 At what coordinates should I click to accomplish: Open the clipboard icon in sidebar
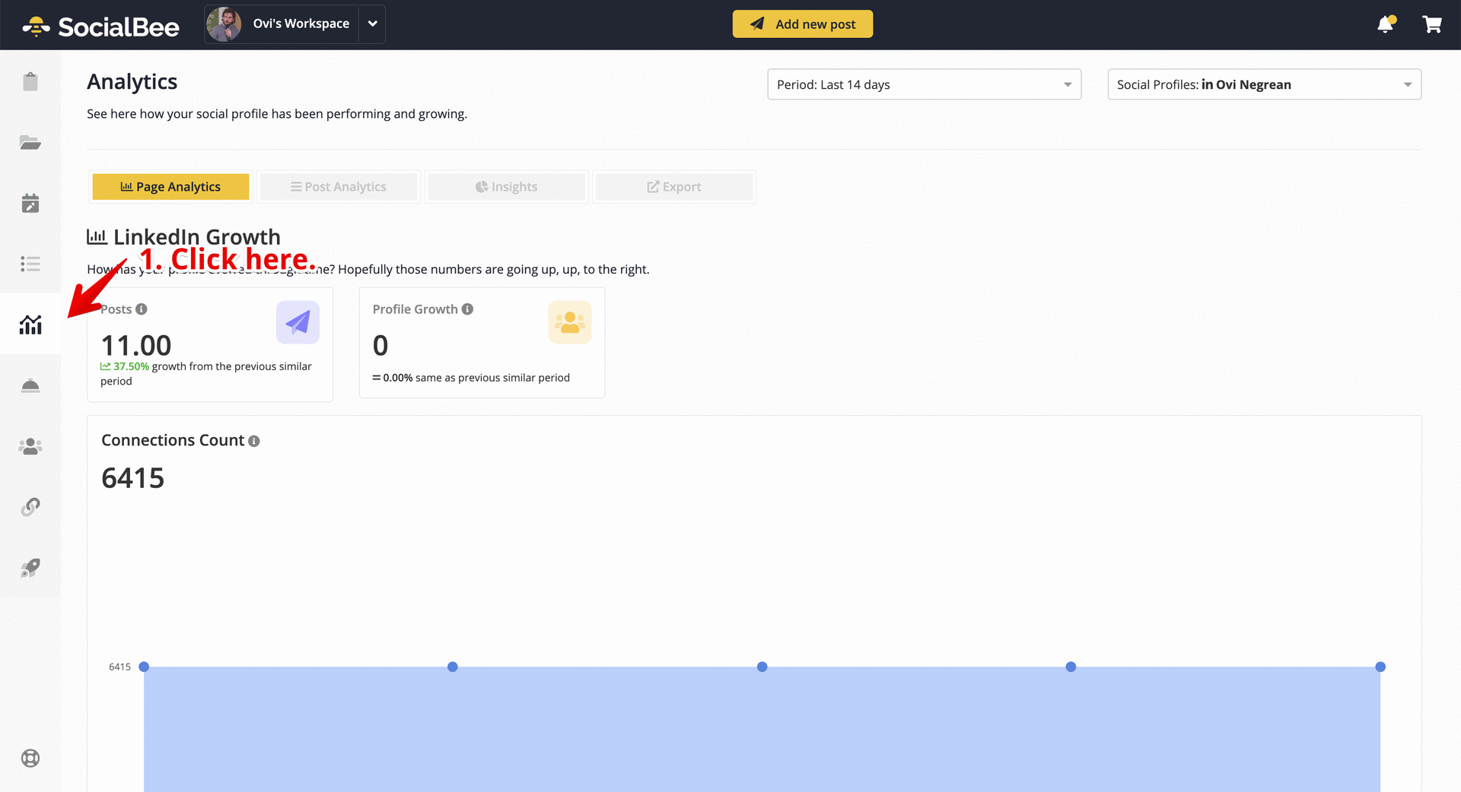point(30,81)
